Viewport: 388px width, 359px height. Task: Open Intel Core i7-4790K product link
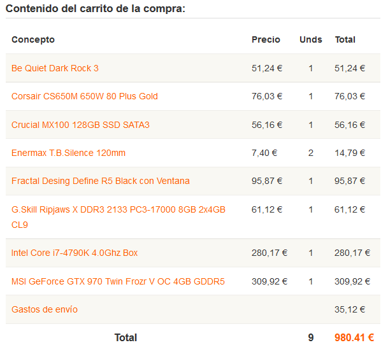tap(75, 253)
